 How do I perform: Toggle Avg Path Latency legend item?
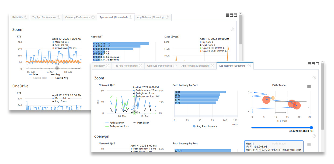pos(205,126)
